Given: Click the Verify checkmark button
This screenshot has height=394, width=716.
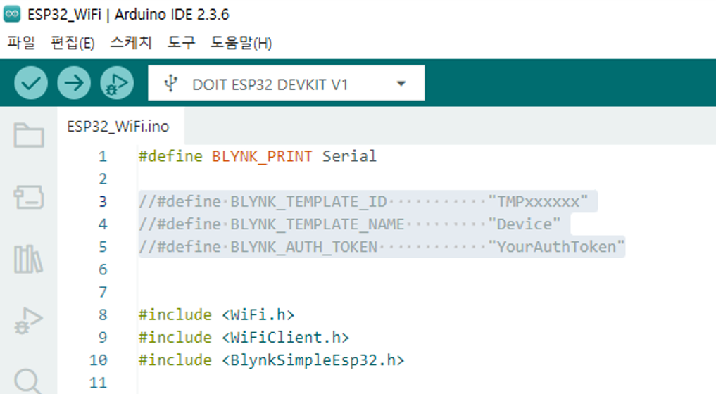Looking at the screenshot, I should click(x=30, y=83).
